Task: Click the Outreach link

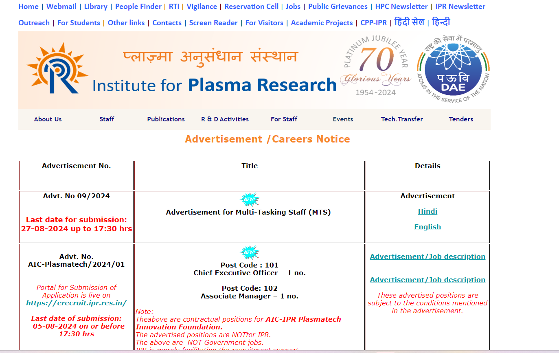Action: coord(34,23)
